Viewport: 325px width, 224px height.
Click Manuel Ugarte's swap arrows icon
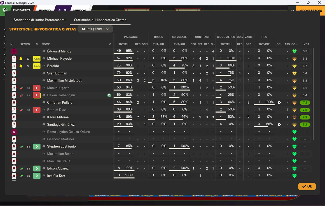tap(21, 88)
